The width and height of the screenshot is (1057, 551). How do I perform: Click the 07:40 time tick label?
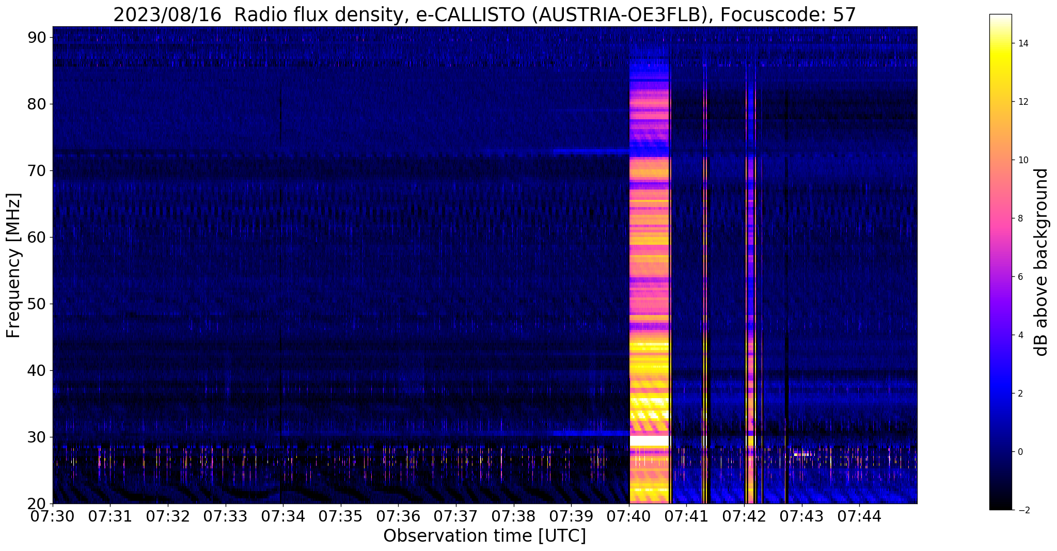pyautogui.click(x=629, y=516)
